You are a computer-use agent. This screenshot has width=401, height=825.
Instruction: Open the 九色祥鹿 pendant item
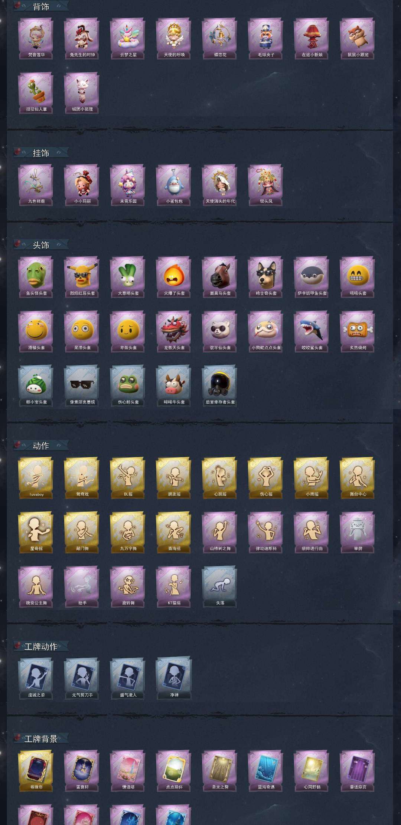pyautogui.click(x=36, y=185)
